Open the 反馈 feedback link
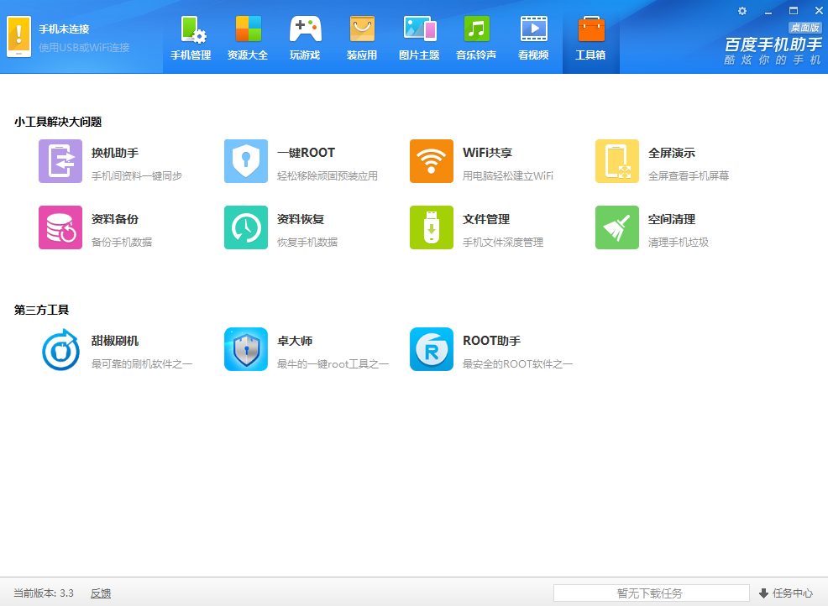 tap(101, 593)
